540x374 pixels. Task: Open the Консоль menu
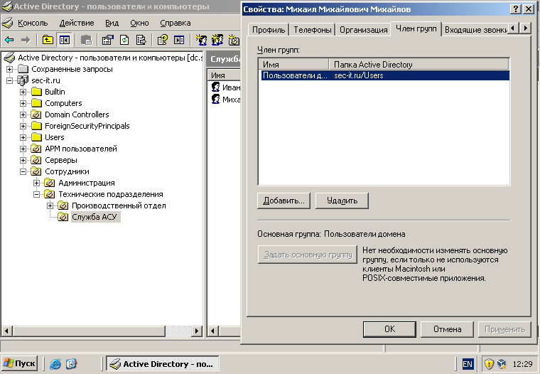point(33,23)
